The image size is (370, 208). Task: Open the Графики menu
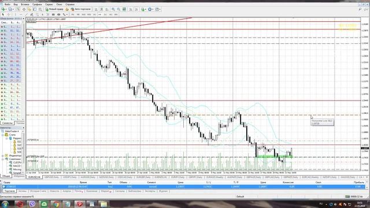pyautogui.click(x=37, y=4)
